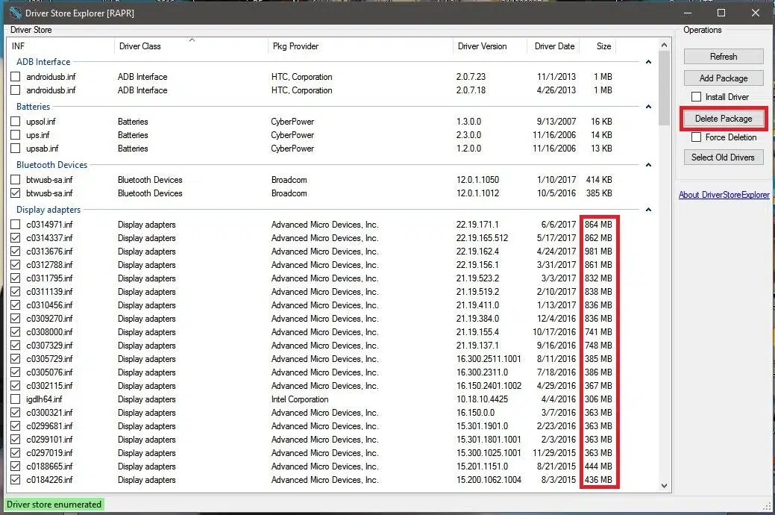Select the Bluetooth Devices group header

click(x=52, y=165)
